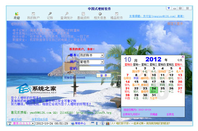Click the blue info circle icon

103,123
